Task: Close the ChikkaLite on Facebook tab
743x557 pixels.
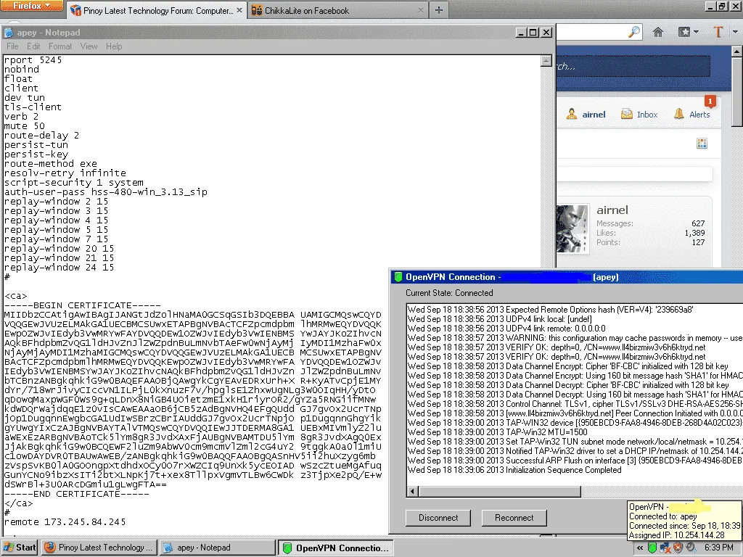Action: pyautogui.click(x=420, y=10)
